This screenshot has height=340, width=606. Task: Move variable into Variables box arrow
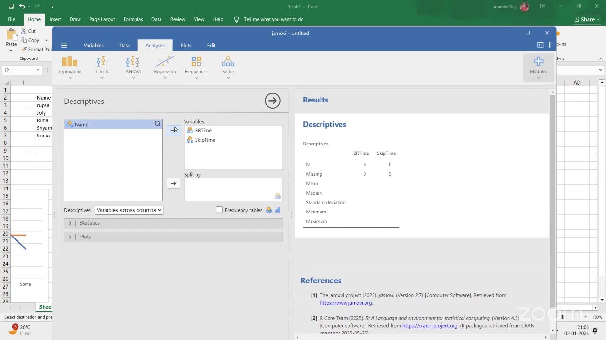tap(173, 130)
